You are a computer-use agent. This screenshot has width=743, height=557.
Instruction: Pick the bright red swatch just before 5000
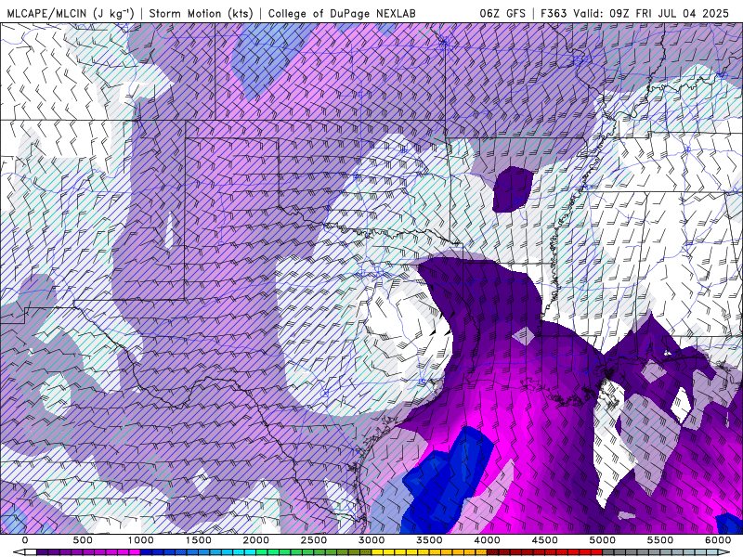(596, 551)
